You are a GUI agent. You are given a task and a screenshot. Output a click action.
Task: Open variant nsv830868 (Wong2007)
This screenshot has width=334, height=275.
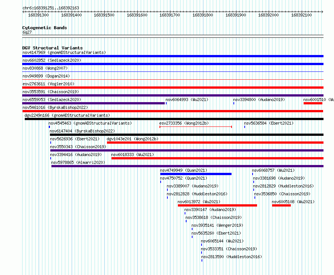point(45,68)
